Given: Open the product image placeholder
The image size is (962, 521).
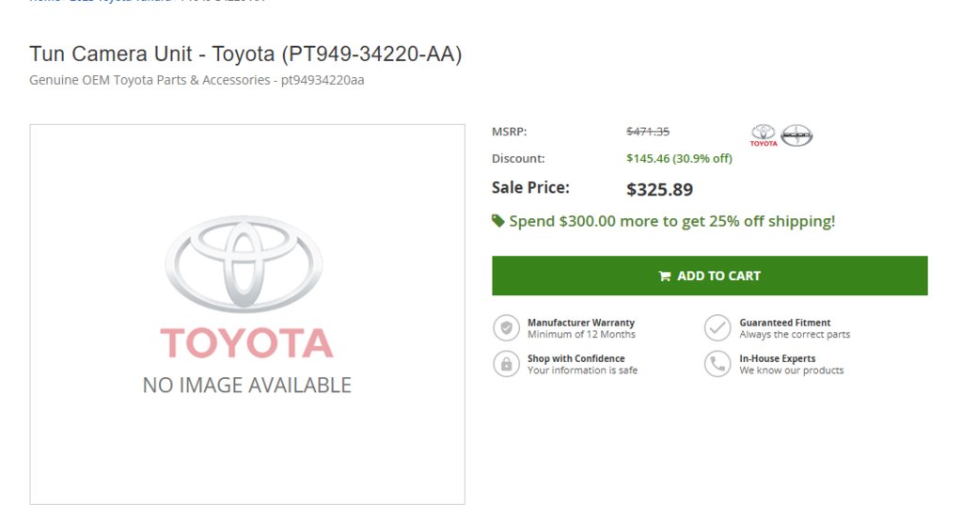Looking at the screenshot, I should (x=247, y=314).
